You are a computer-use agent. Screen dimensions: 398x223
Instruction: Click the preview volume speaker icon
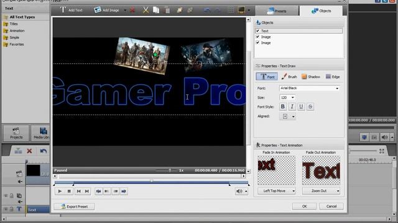(x=239, y=191)
